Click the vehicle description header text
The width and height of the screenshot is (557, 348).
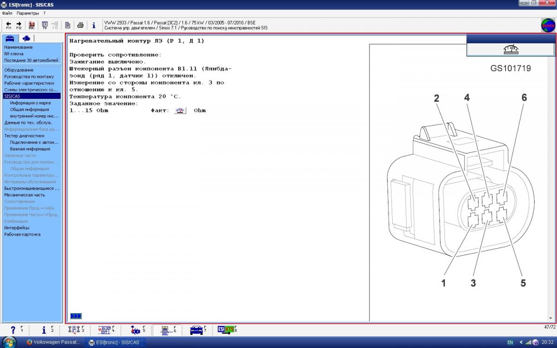186,25
